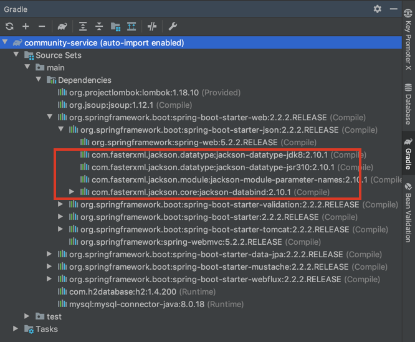This screenshot has width=415, height=342.
Task: Select Dependencies tree label
Action: pyautogui.click(x=85, y=80)
